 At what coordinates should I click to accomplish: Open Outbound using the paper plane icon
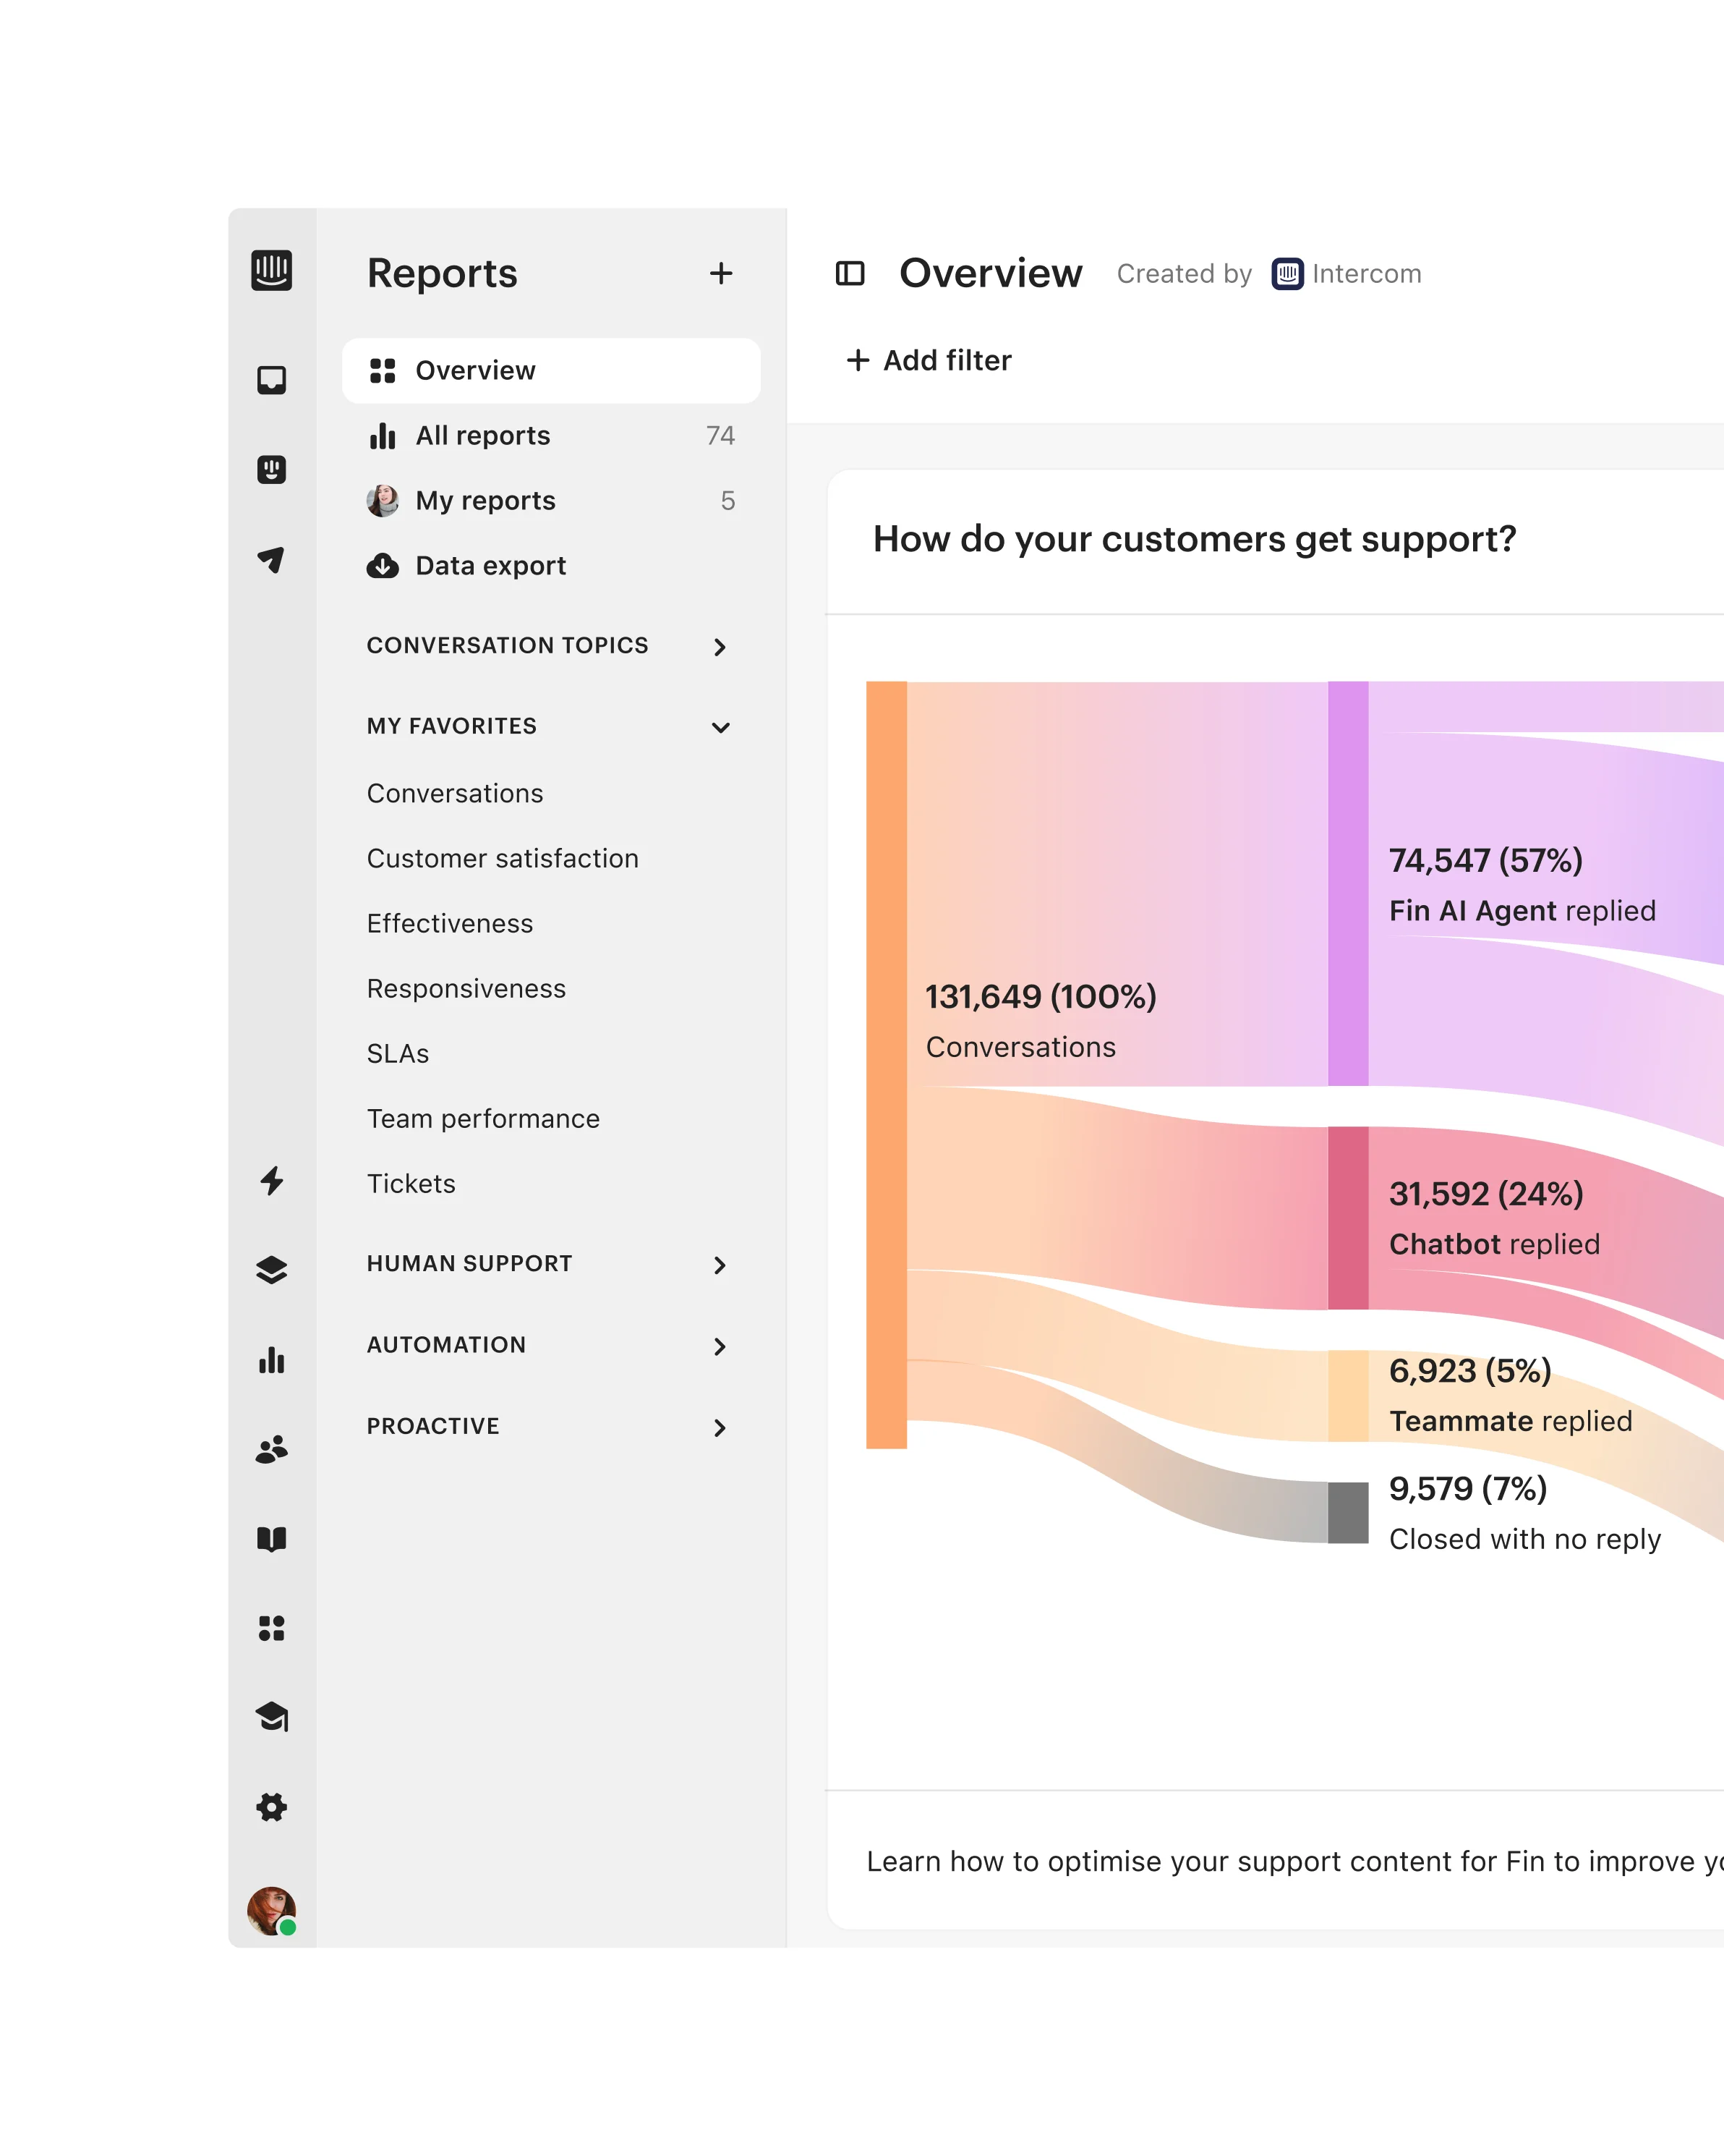pos(271,560)
